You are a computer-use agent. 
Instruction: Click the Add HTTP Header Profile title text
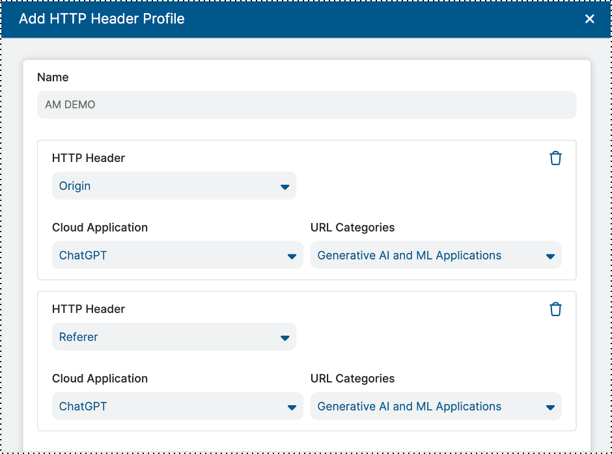(x=102, y=19)
